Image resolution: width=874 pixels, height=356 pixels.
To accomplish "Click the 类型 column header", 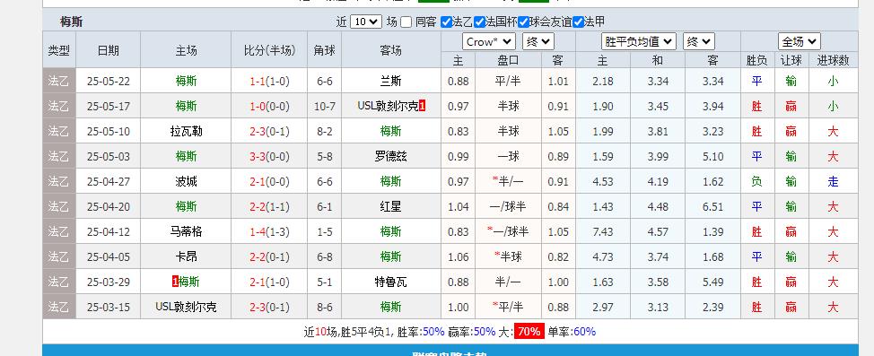I will click(x=58, y=50).
